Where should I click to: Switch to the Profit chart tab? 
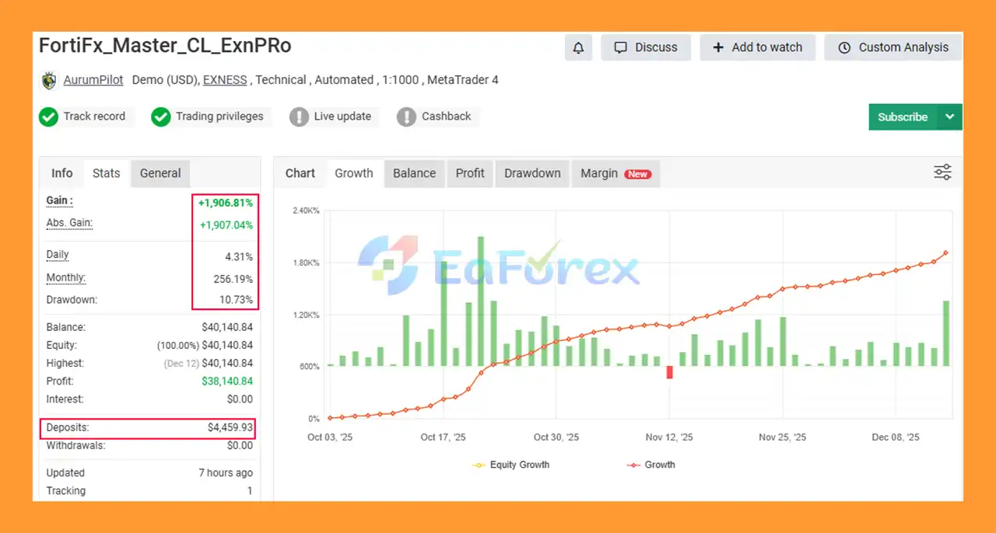pos(470,173)
